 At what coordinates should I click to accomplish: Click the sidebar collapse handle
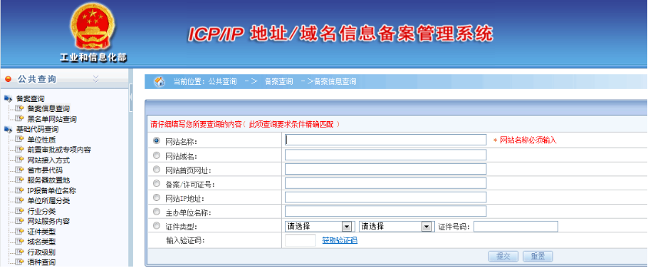point(130,97)
